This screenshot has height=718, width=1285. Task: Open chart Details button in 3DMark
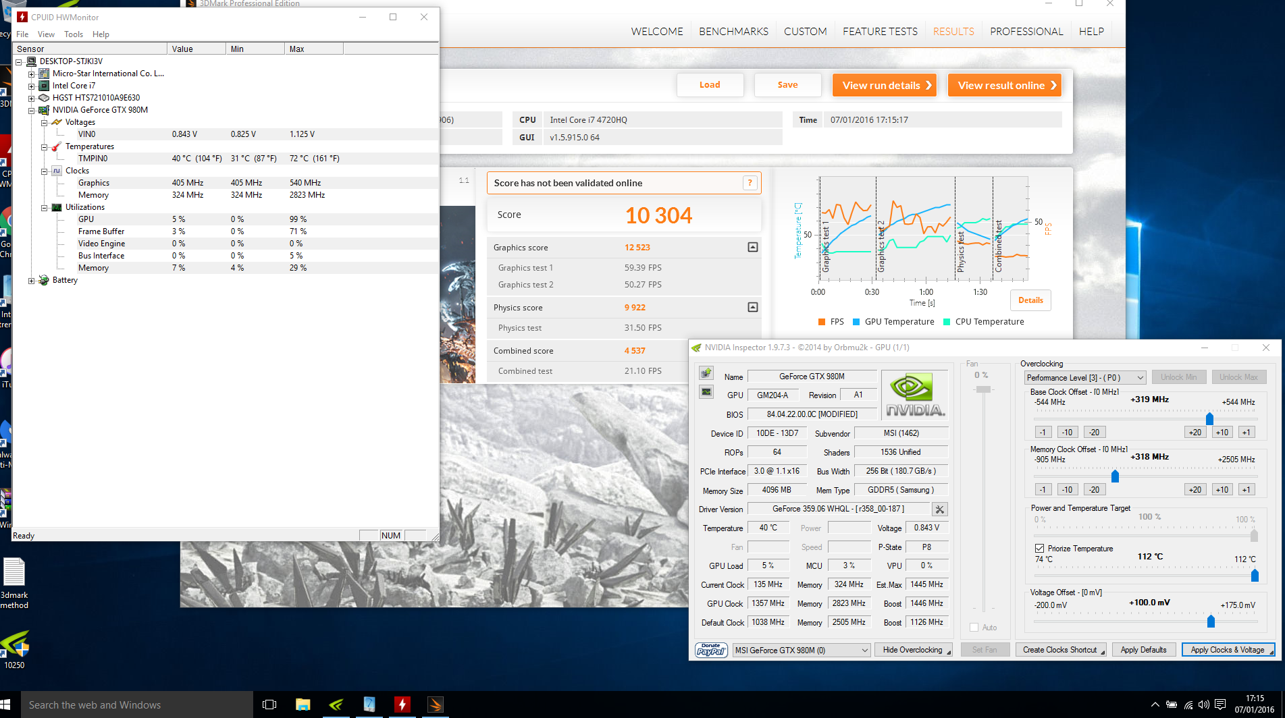1030,300
